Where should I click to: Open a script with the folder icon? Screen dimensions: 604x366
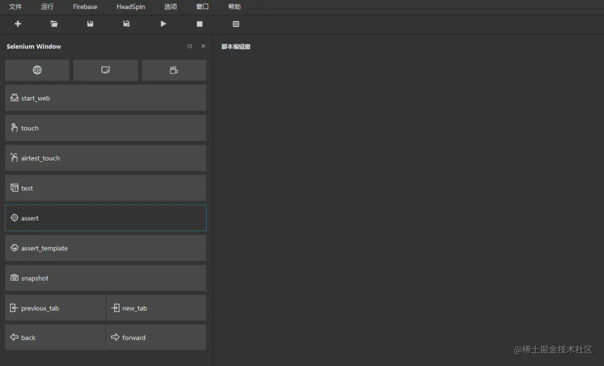[x=54, y=24]
